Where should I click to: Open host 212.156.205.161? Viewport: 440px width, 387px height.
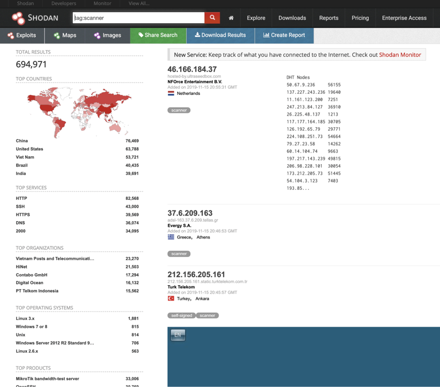pyautogui.click(x=196, y=275)
